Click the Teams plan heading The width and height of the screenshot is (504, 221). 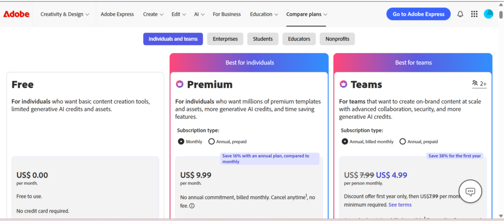366,85
